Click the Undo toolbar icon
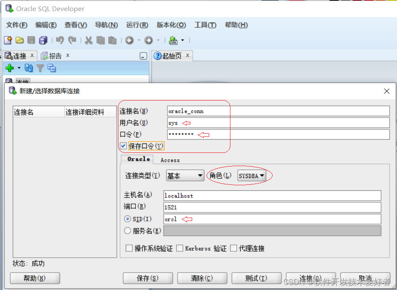Screen dimensions: 397x290 pyautogui.click(x=60, y=40)
